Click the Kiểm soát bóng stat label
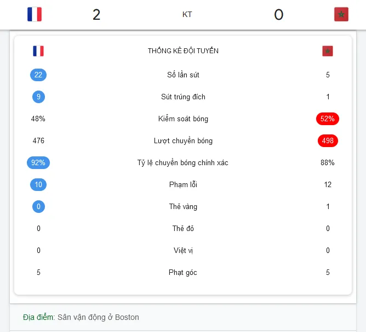The height and width of the screenshot is (332, 366). point(183,119)
